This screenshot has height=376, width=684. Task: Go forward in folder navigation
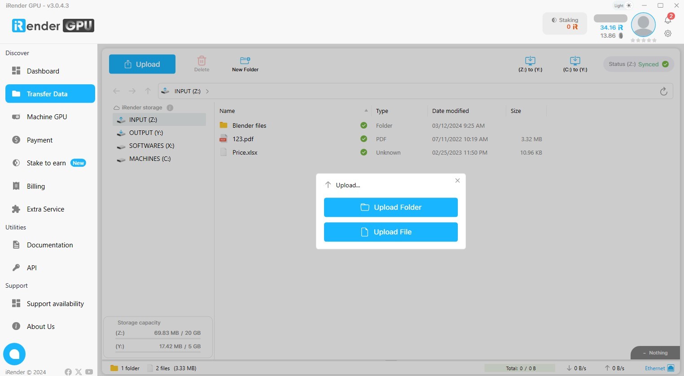tap(132, 91)
